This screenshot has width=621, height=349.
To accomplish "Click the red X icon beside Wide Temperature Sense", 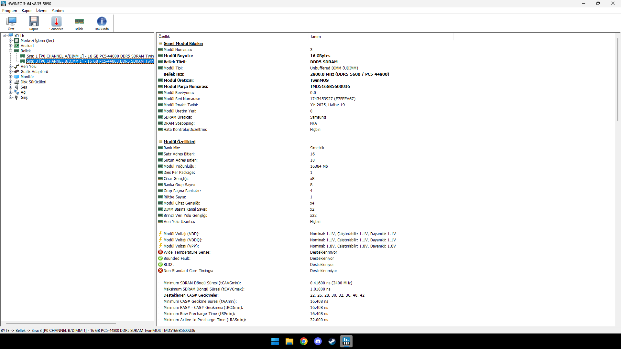I will tap(160, 252).
